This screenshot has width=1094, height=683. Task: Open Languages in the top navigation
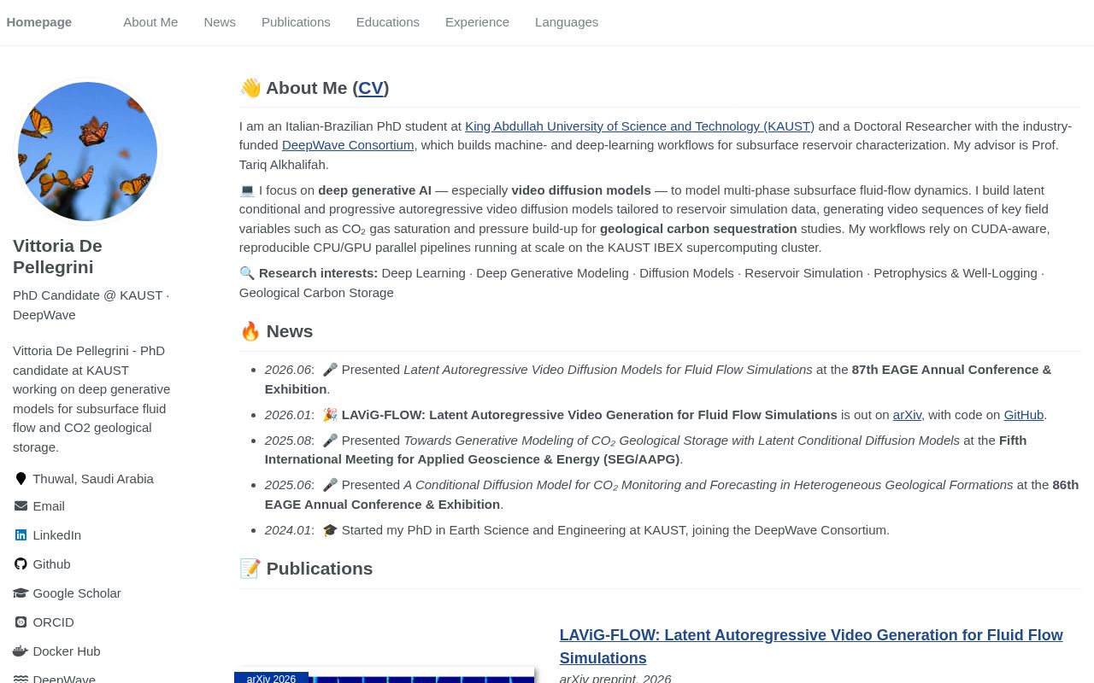(x=567, y=22)
